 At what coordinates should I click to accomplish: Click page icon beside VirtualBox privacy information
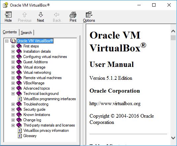[x=20, y=131]
